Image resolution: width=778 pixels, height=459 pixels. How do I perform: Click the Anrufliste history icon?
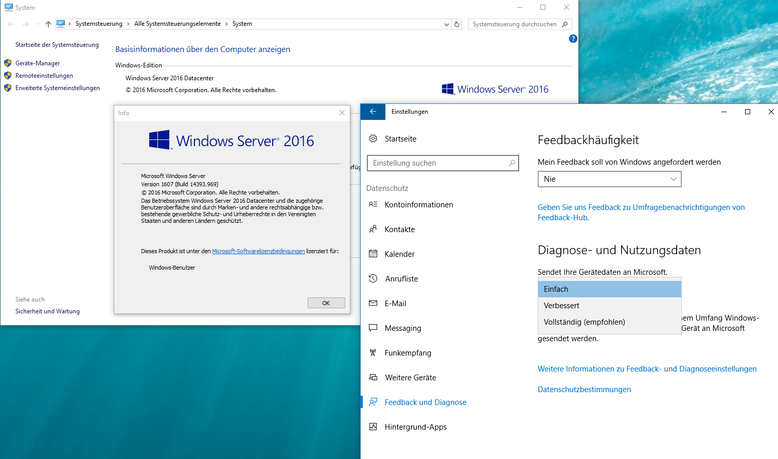point(373,278)
